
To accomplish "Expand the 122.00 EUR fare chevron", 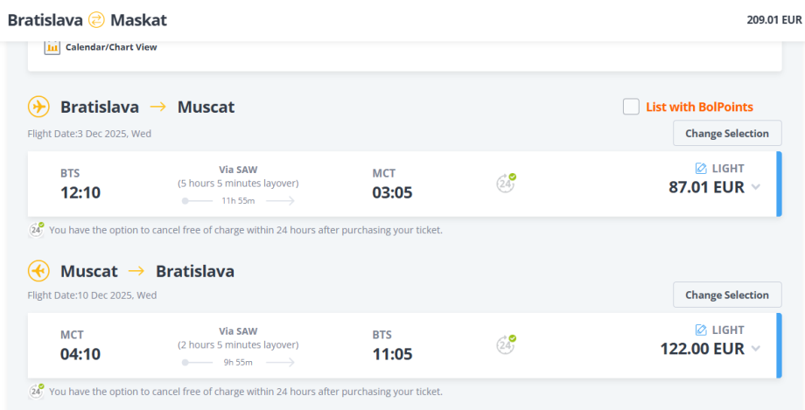I will (x=756, y=349).
